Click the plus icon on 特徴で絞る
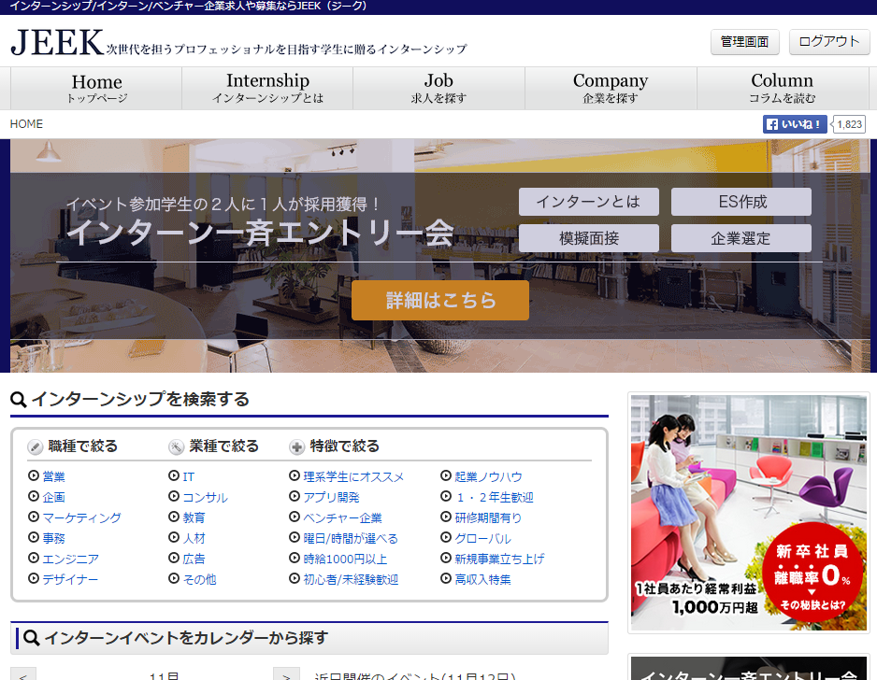Screen dimensions: 877x680 295,446
